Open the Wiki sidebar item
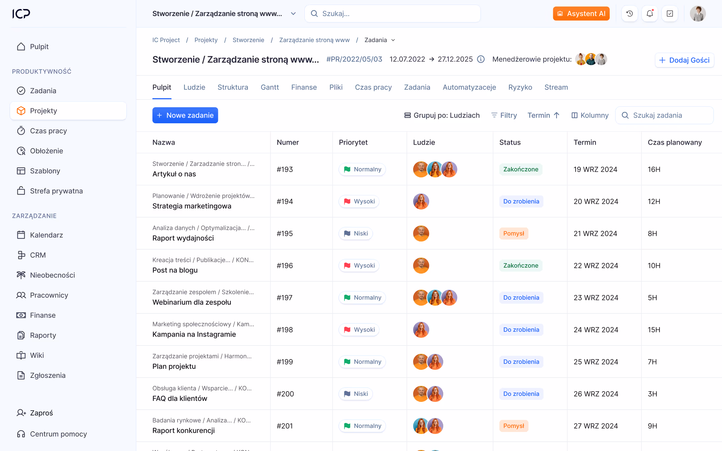 [x=37, y=355]
